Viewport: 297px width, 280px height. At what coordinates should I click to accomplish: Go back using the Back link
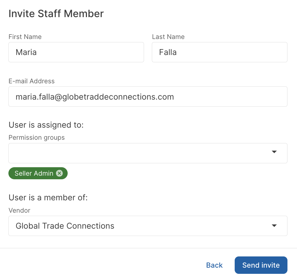(x=214, y=265)
